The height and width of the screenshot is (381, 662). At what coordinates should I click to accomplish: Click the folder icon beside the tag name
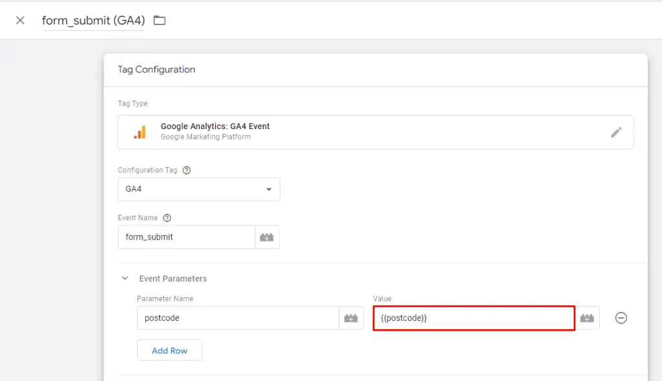pos(159,20)
